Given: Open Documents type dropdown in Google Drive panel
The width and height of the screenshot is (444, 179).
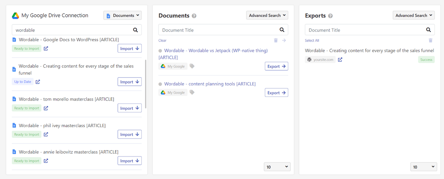Looking at the screenshot, I should tap(122, 15).
